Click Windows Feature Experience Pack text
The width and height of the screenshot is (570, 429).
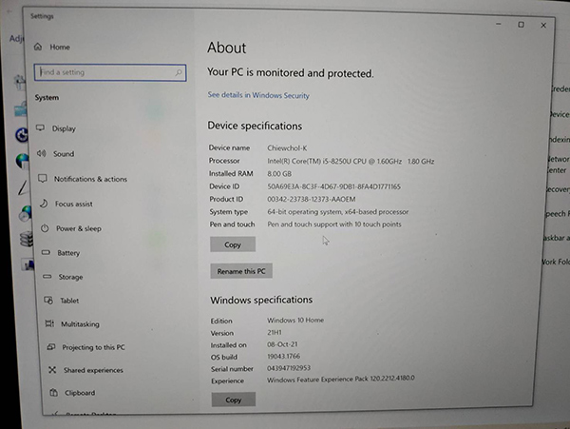341,379
